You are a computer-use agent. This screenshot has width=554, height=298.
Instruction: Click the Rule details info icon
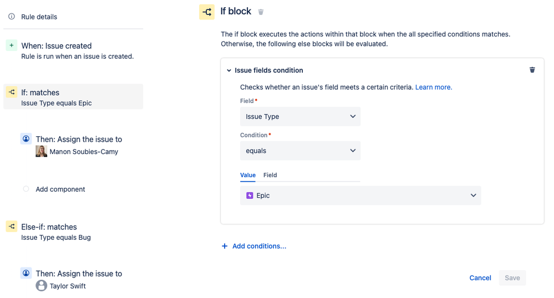12,17
